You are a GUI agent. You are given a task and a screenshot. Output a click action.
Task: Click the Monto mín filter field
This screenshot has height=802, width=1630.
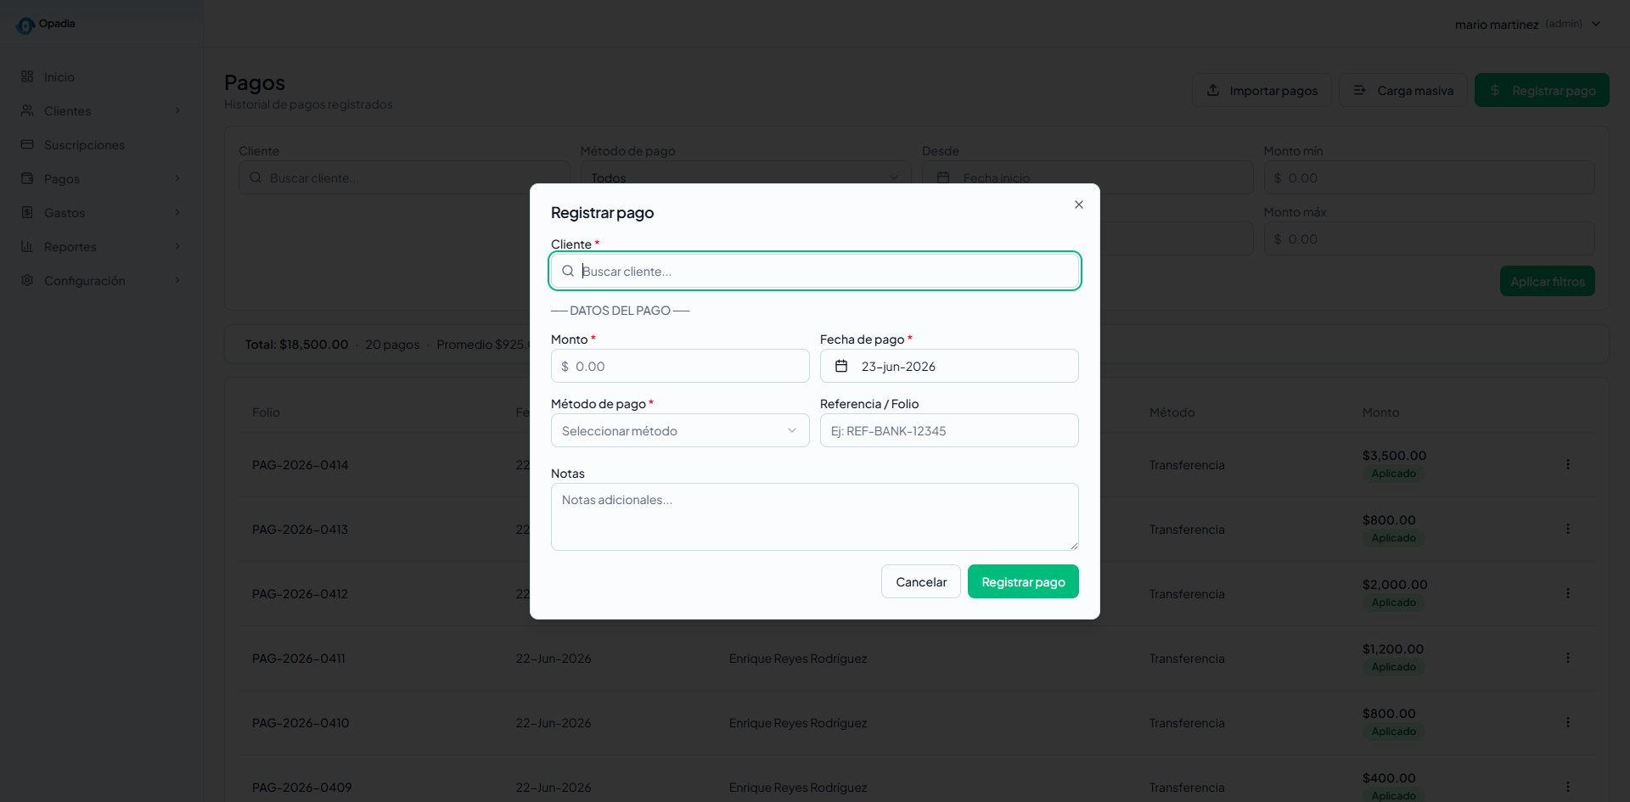pyautogui.click(x=1429, y=177)
